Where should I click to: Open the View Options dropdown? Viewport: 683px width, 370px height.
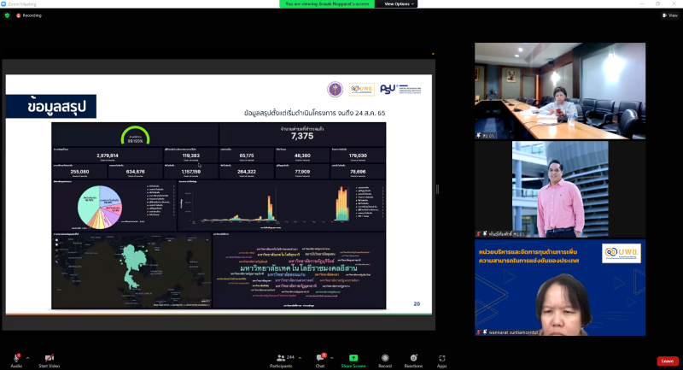click(400, 4)
